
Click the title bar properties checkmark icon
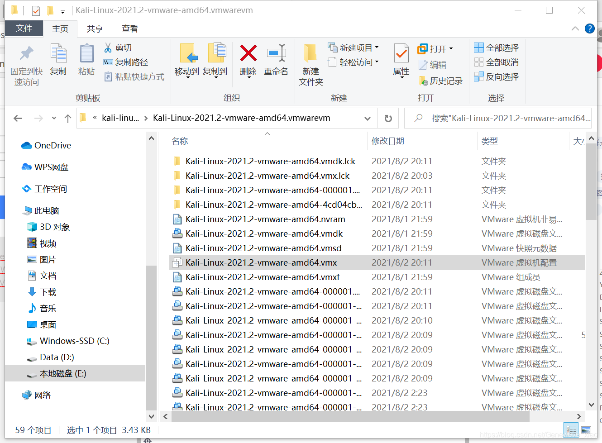point(36,10)
